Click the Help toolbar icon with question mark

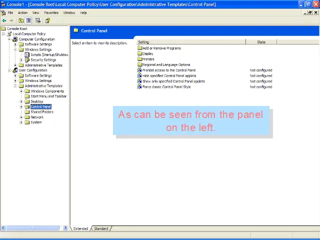click(47, 20)
